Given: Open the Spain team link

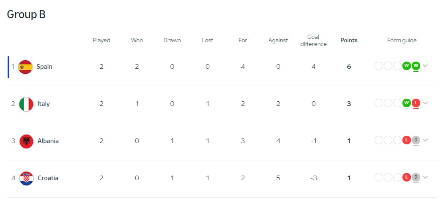Looking at the screenshot, I should pyautogui.click(x=44, y=67).
